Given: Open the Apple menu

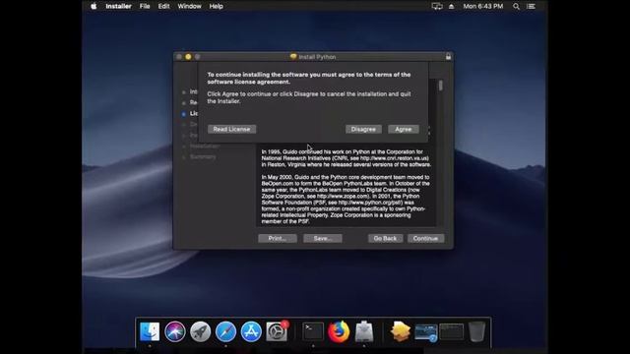Looking at the screenshot, I should [x=94, y=6].
